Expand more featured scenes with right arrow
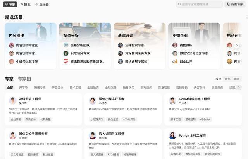 (x=237, y=46)
